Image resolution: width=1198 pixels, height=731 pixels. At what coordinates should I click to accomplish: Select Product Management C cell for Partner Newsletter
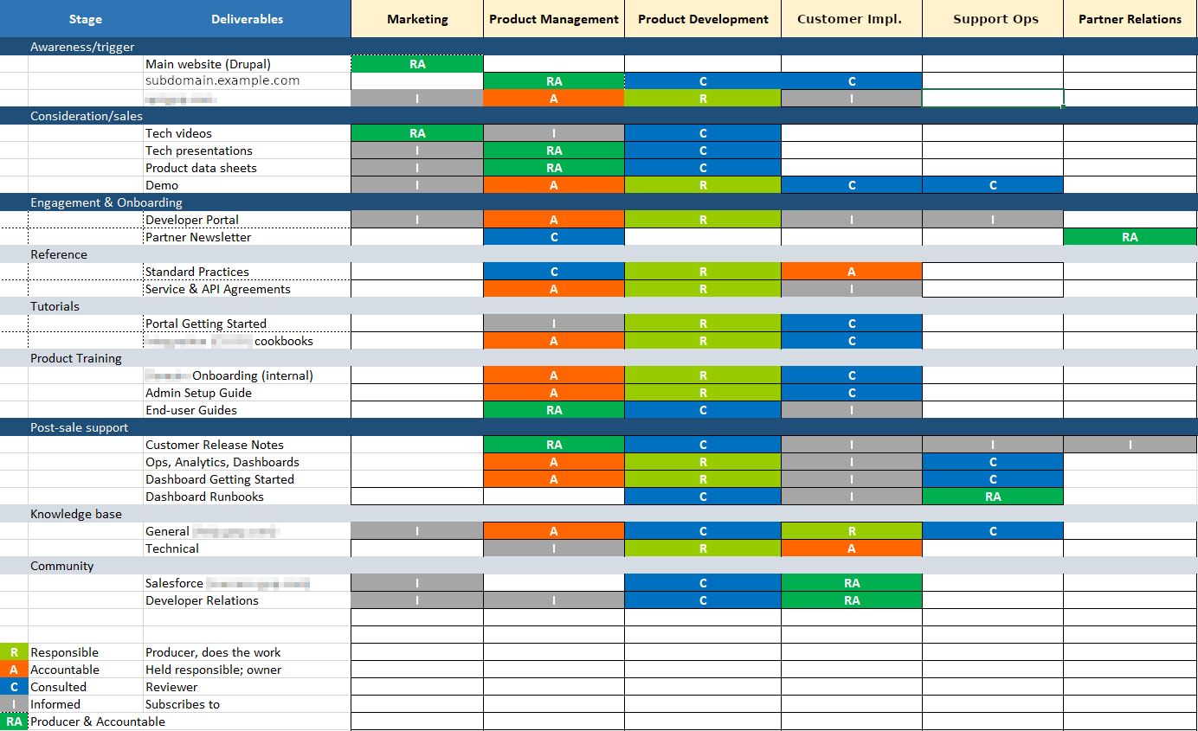[x=554, y=237]
